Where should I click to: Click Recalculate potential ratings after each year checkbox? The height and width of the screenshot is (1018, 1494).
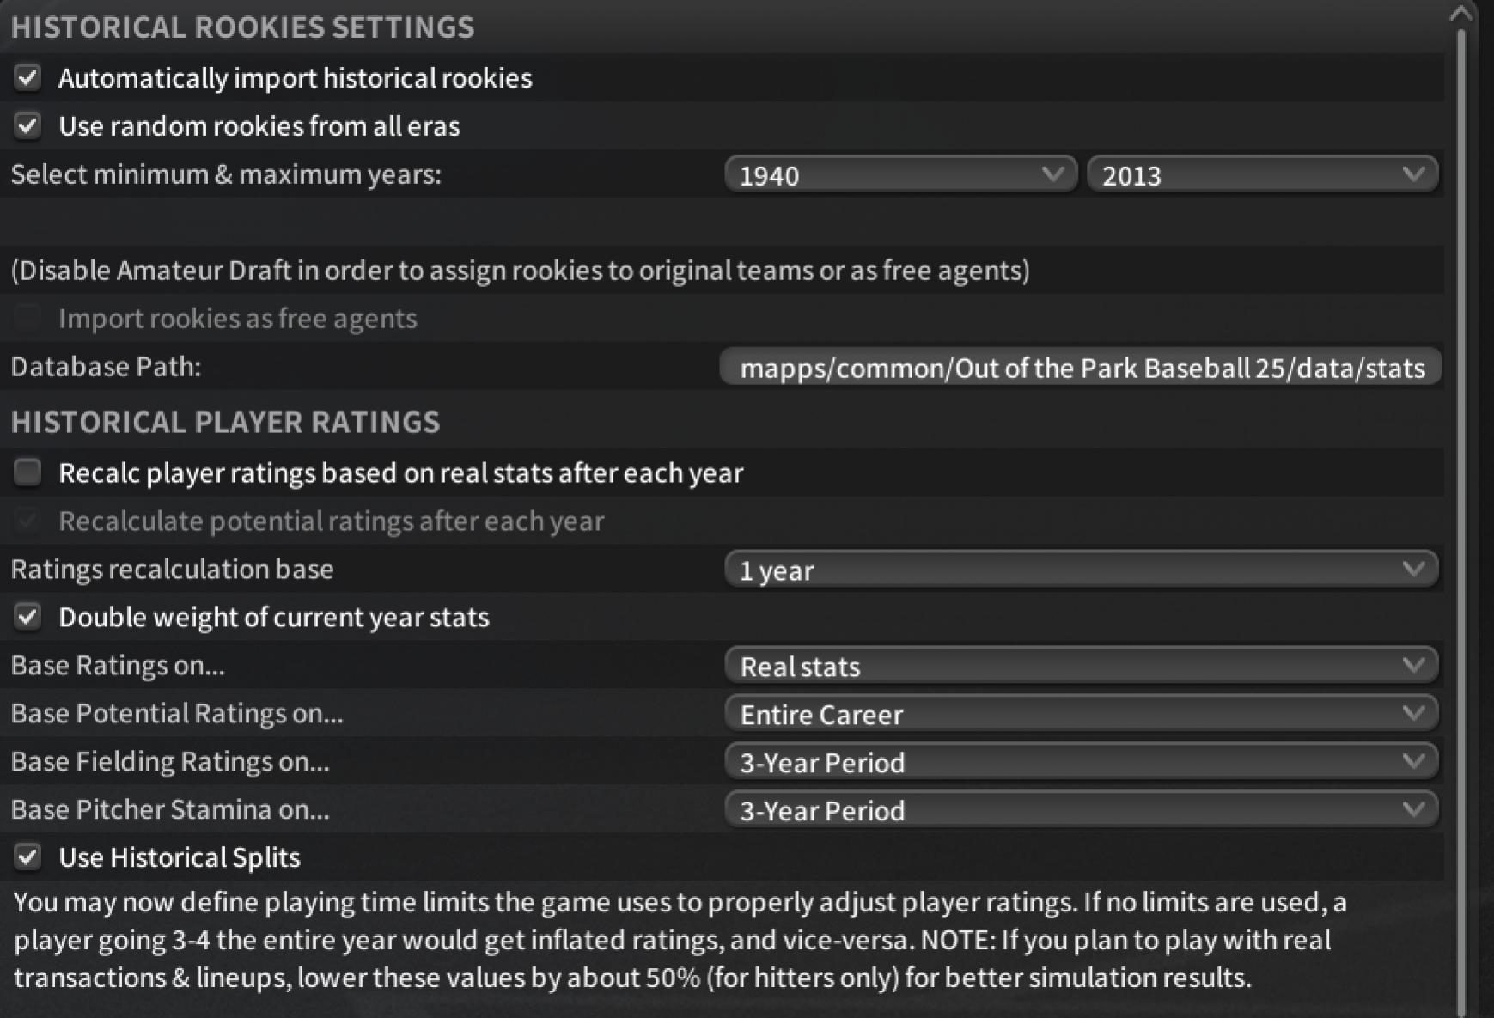27,521
